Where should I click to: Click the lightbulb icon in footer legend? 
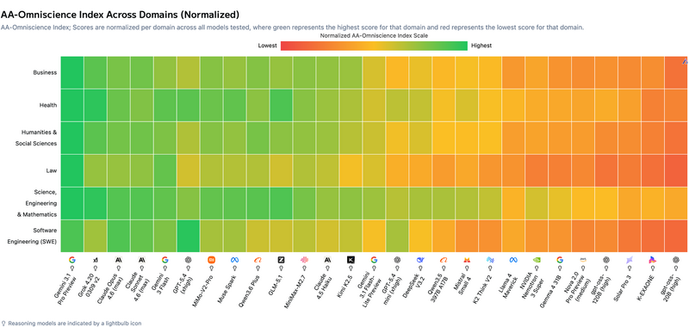tap(3, 323)
